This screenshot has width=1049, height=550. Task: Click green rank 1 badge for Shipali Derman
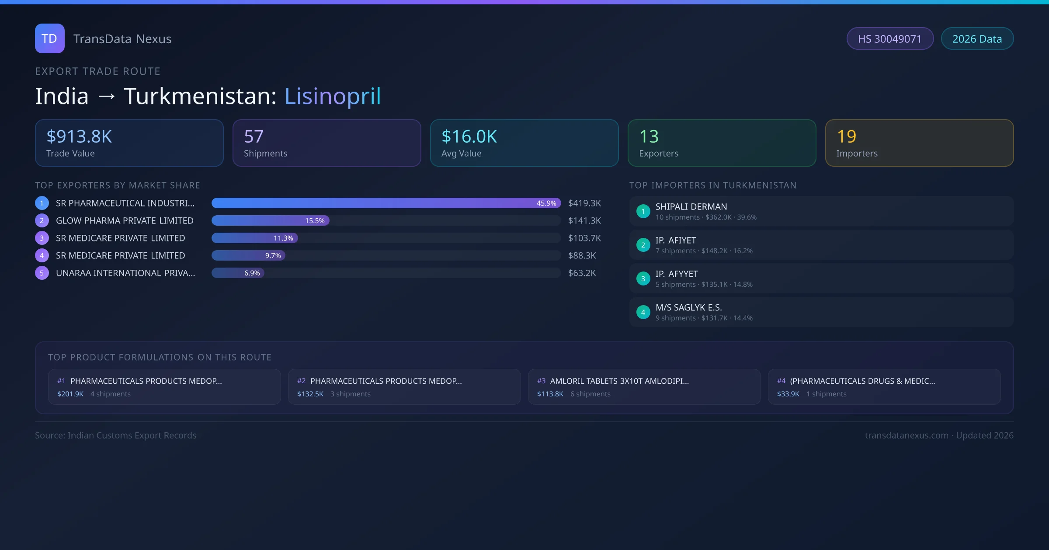pos(643,211)
